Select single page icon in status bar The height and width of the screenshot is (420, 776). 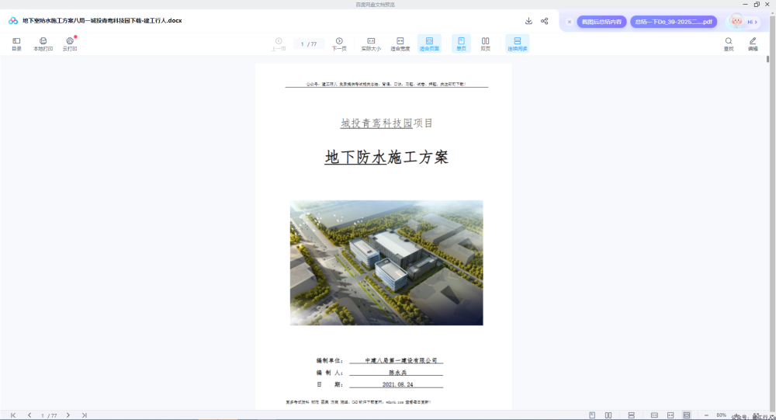[x=592, y=415]
